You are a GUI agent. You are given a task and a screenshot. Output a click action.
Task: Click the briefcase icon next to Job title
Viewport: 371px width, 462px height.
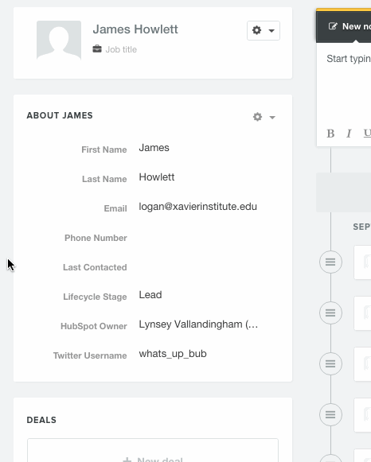click(97, 49)
